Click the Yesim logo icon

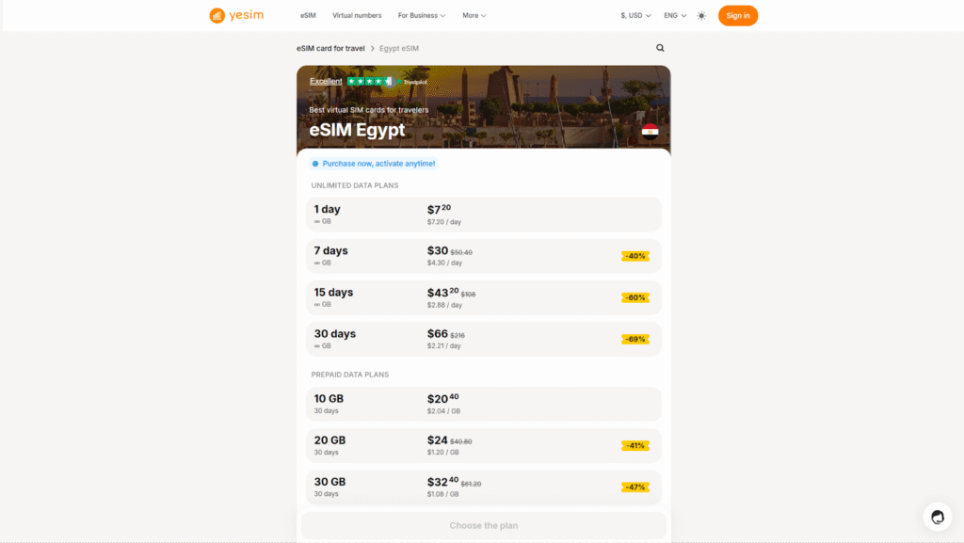pyautogui.click(x=217, y=16)
